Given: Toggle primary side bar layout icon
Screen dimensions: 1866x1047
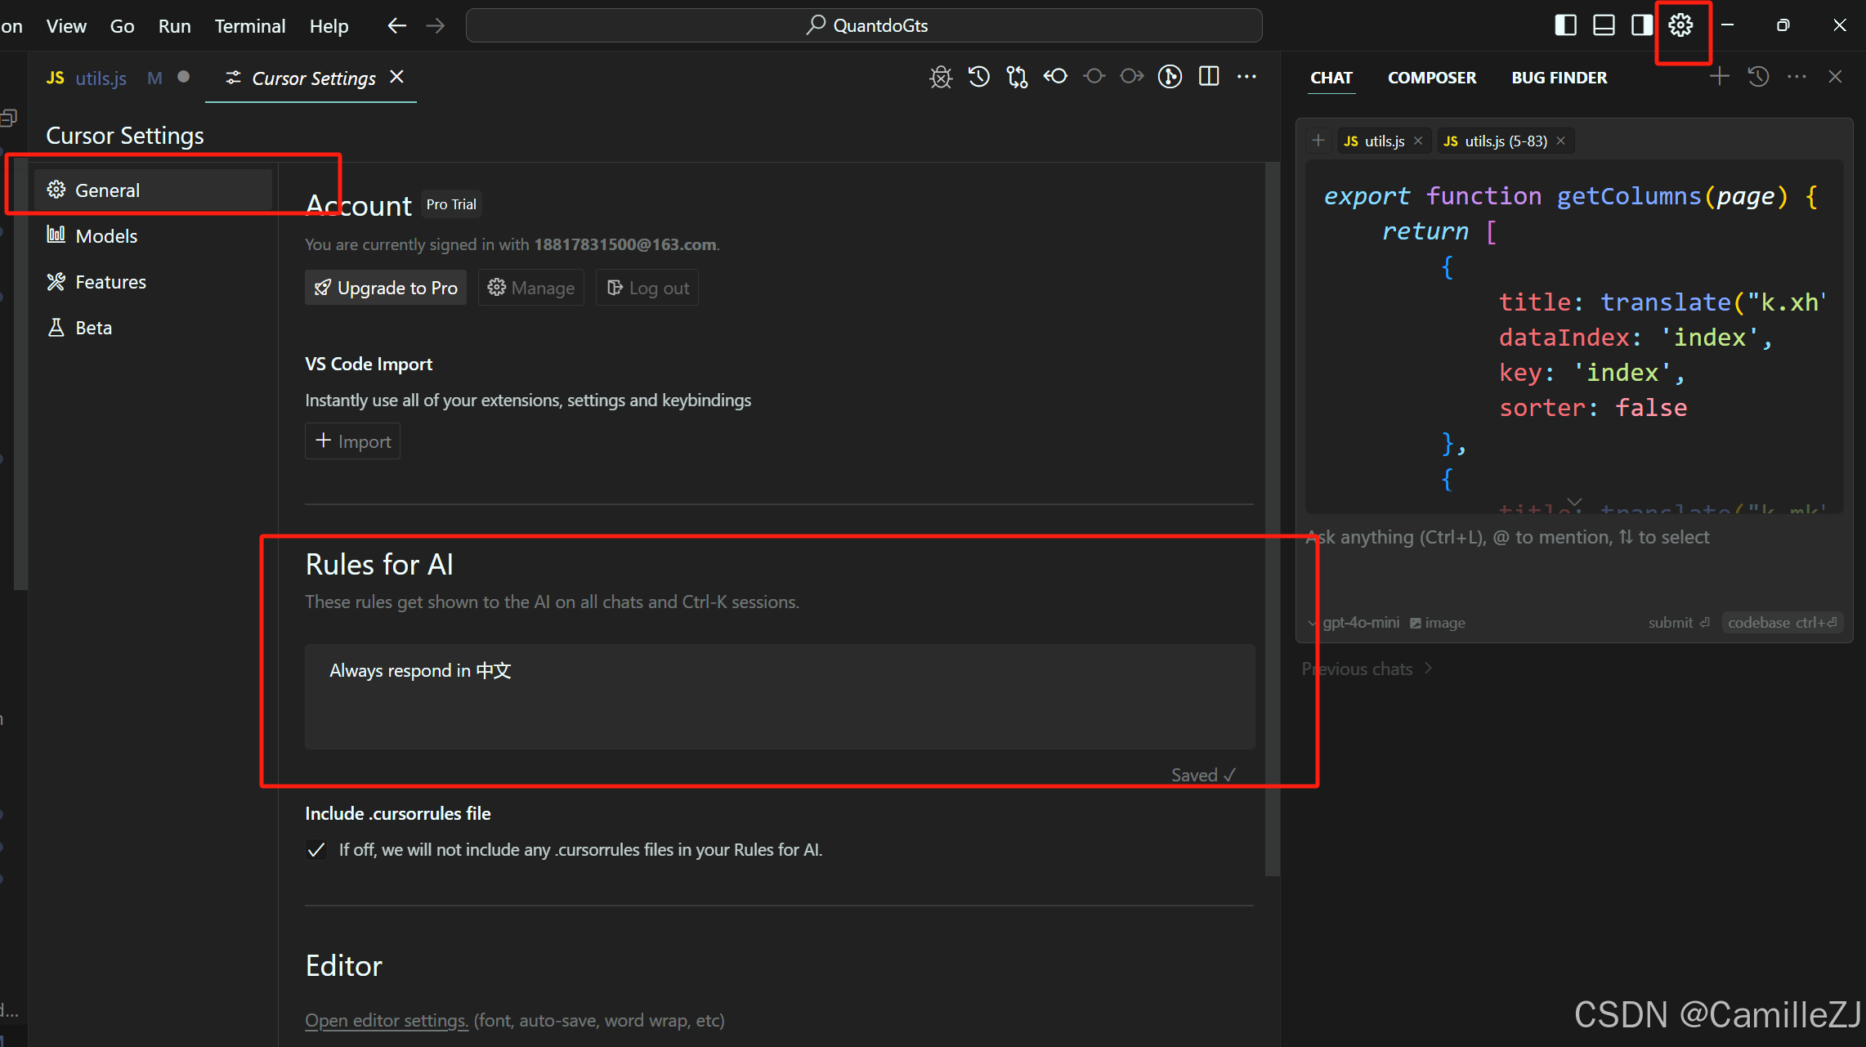Looking at the screenshot, I should point(1565,25).
